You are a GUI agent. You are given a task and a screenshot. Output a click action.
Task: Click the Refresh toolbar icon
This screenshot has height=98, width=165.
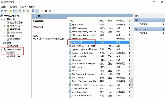24,11
